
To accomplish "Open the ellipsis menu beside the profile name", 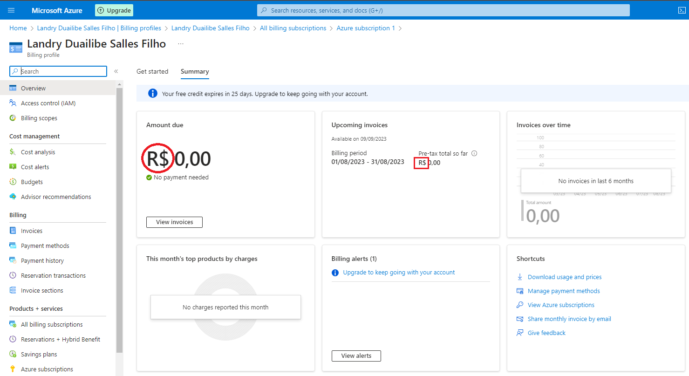I will coord(181,44).
